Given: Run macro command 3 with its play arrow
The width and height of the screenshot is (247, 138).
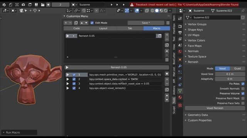Looking at the screenshot, I should click(68, 84).
